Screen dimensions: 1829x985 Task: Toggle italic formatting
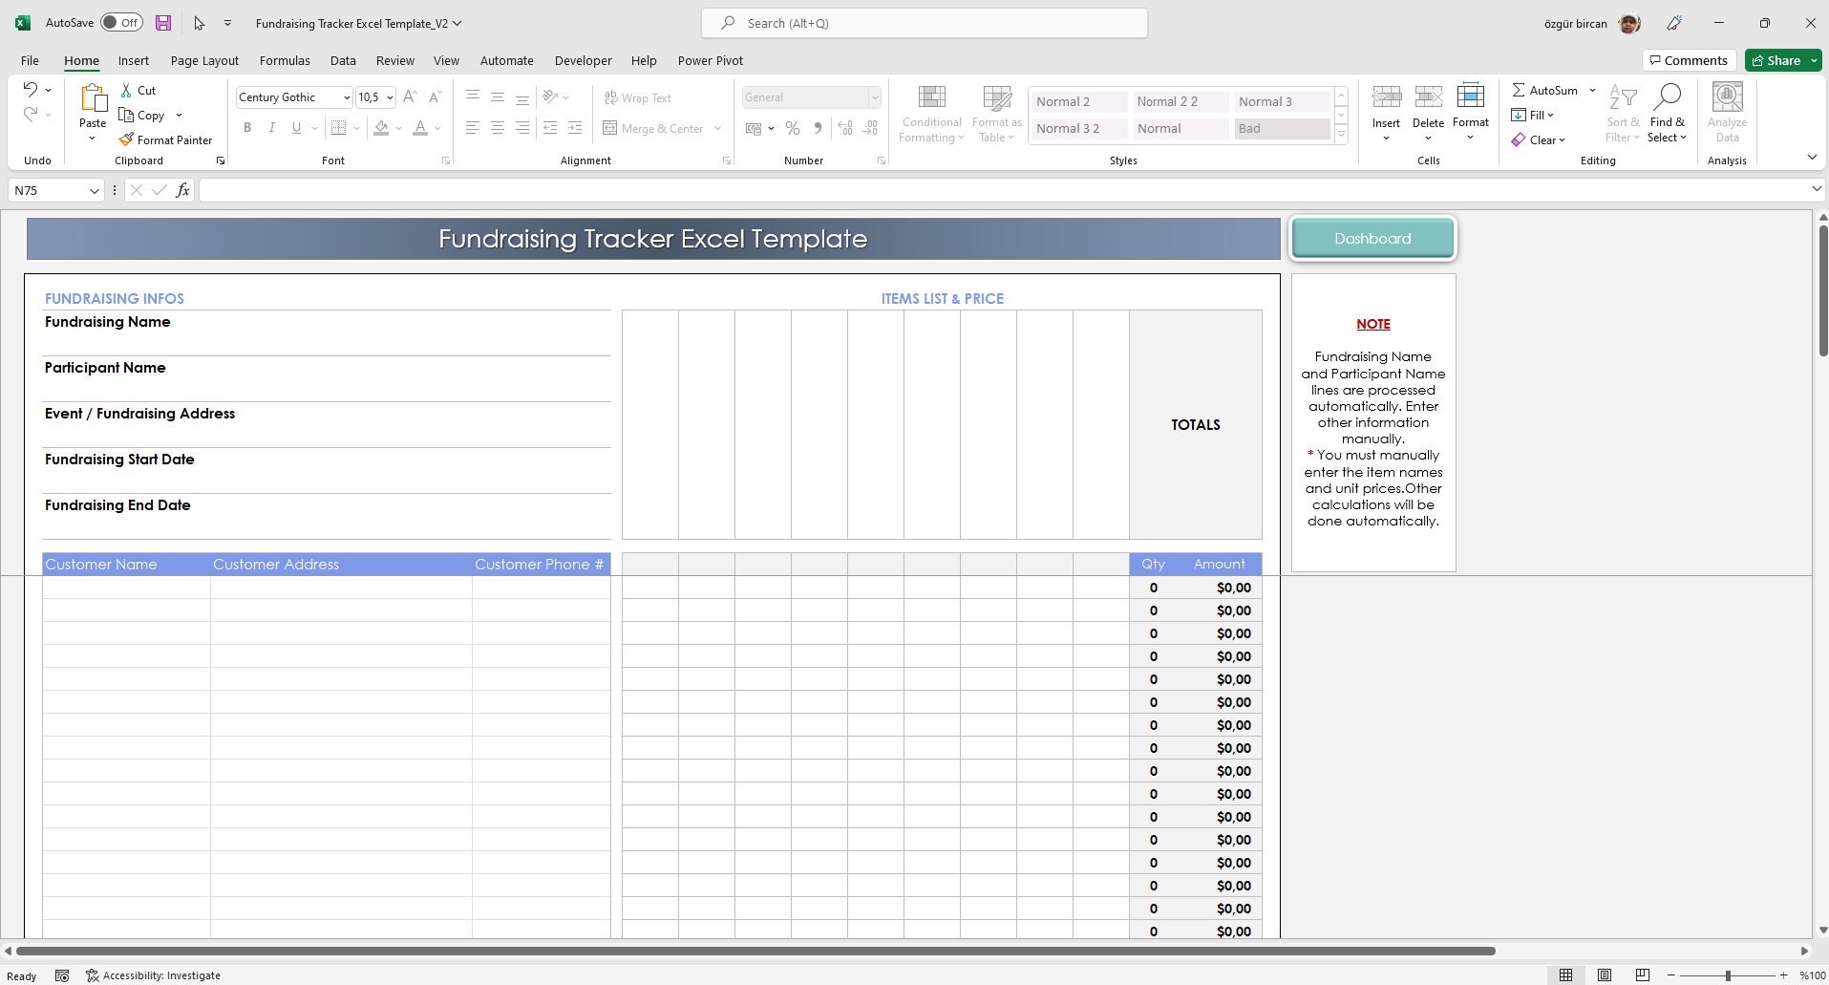tap(271, 127)
